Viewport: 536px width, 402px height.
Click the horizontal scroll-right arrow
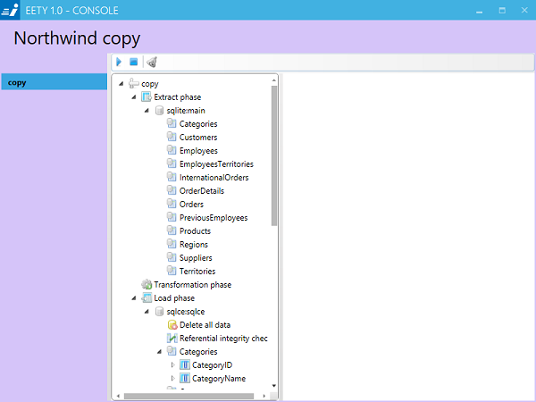click(264, 396)
